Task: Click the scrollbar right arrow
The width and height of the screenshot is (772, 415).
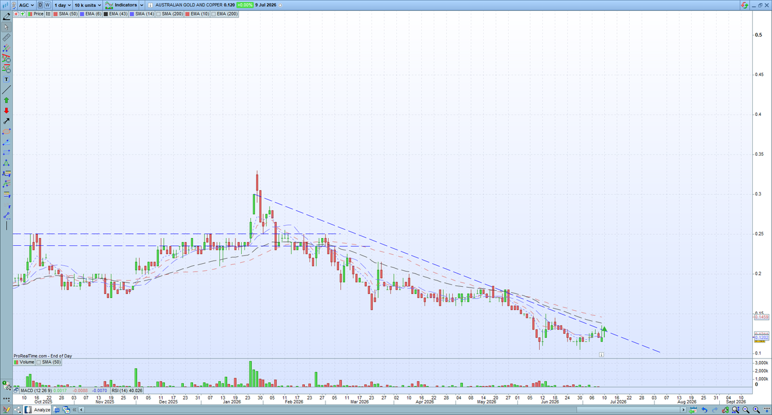Action: (x=683, y=410)
